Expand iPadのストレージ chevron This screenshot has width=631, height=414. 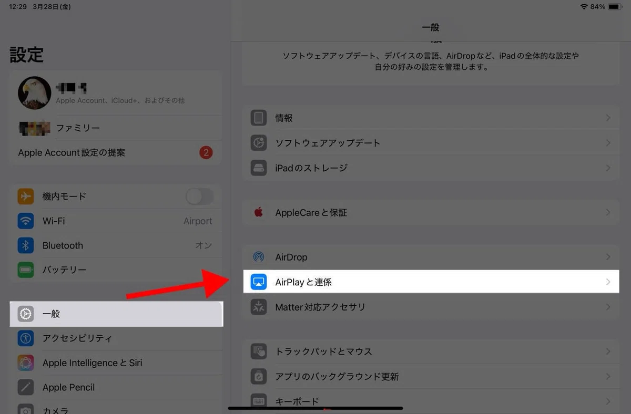tap(608, 168)
